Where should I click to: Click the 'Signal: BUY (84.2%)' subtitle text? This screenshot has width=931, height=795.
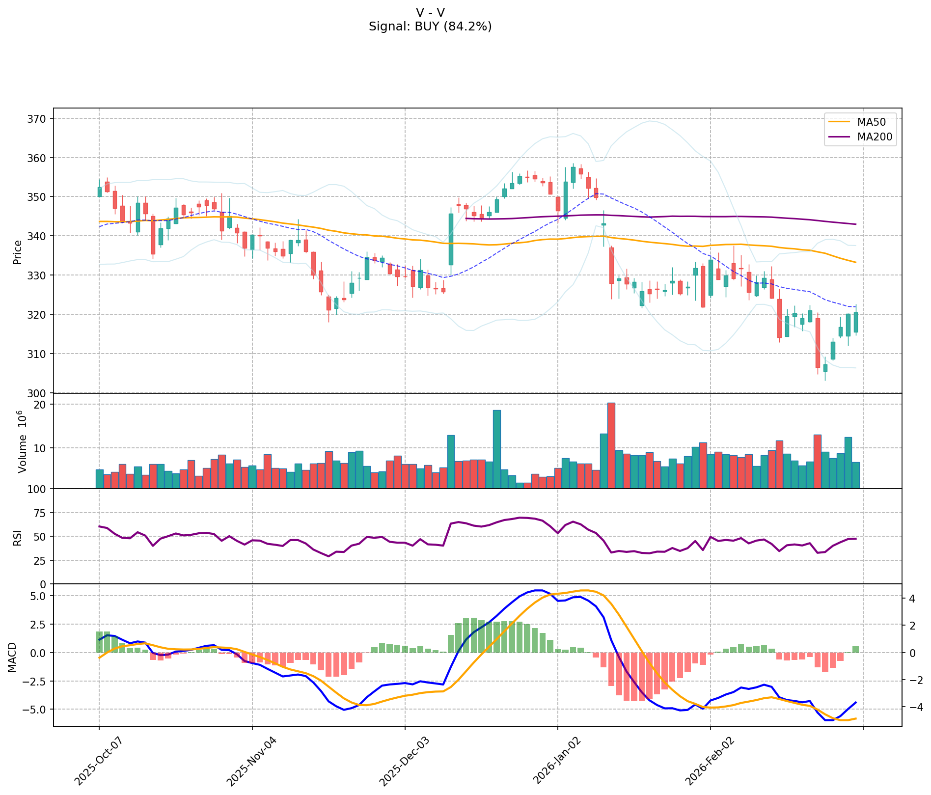pos(430,27)
